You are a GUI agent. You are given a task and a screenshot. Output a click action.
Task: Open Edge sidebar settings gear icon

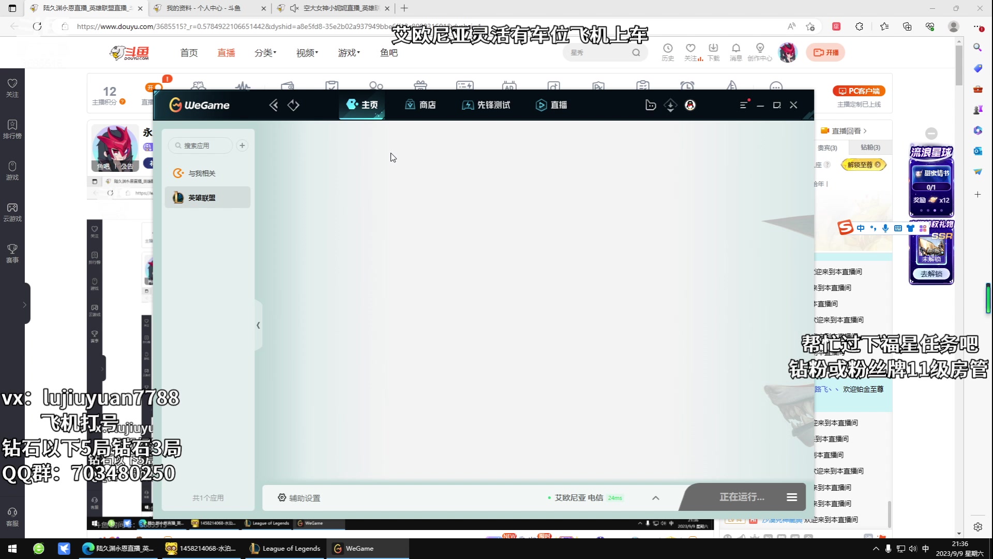tap(977, 527)
